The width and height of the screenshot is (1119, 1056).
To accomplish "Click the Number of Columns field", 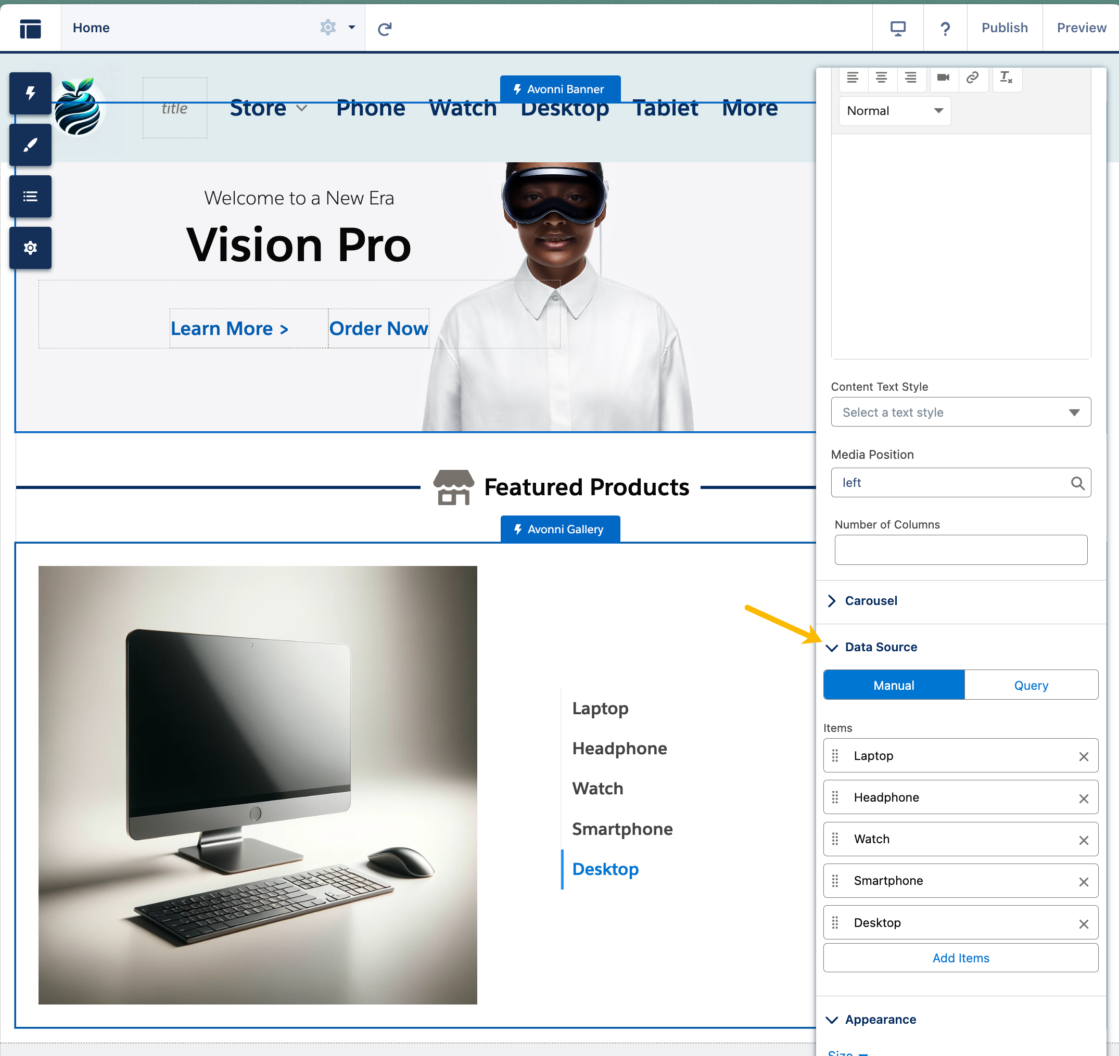I will click(960, 549).
